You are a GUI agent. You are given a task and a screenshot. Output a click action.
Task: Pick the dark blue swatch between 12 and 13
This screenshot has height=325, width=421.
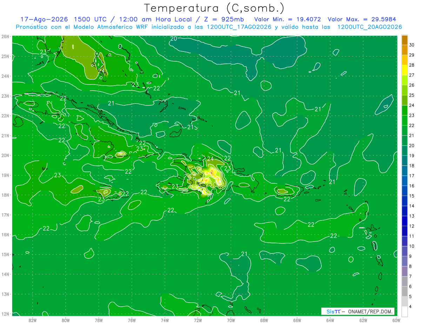(x=405, y=221)
